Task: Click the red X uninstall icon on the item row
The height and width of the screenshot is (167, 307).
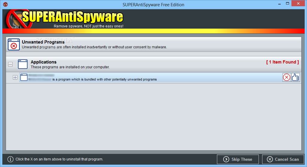Action: (x=287, y=78)
